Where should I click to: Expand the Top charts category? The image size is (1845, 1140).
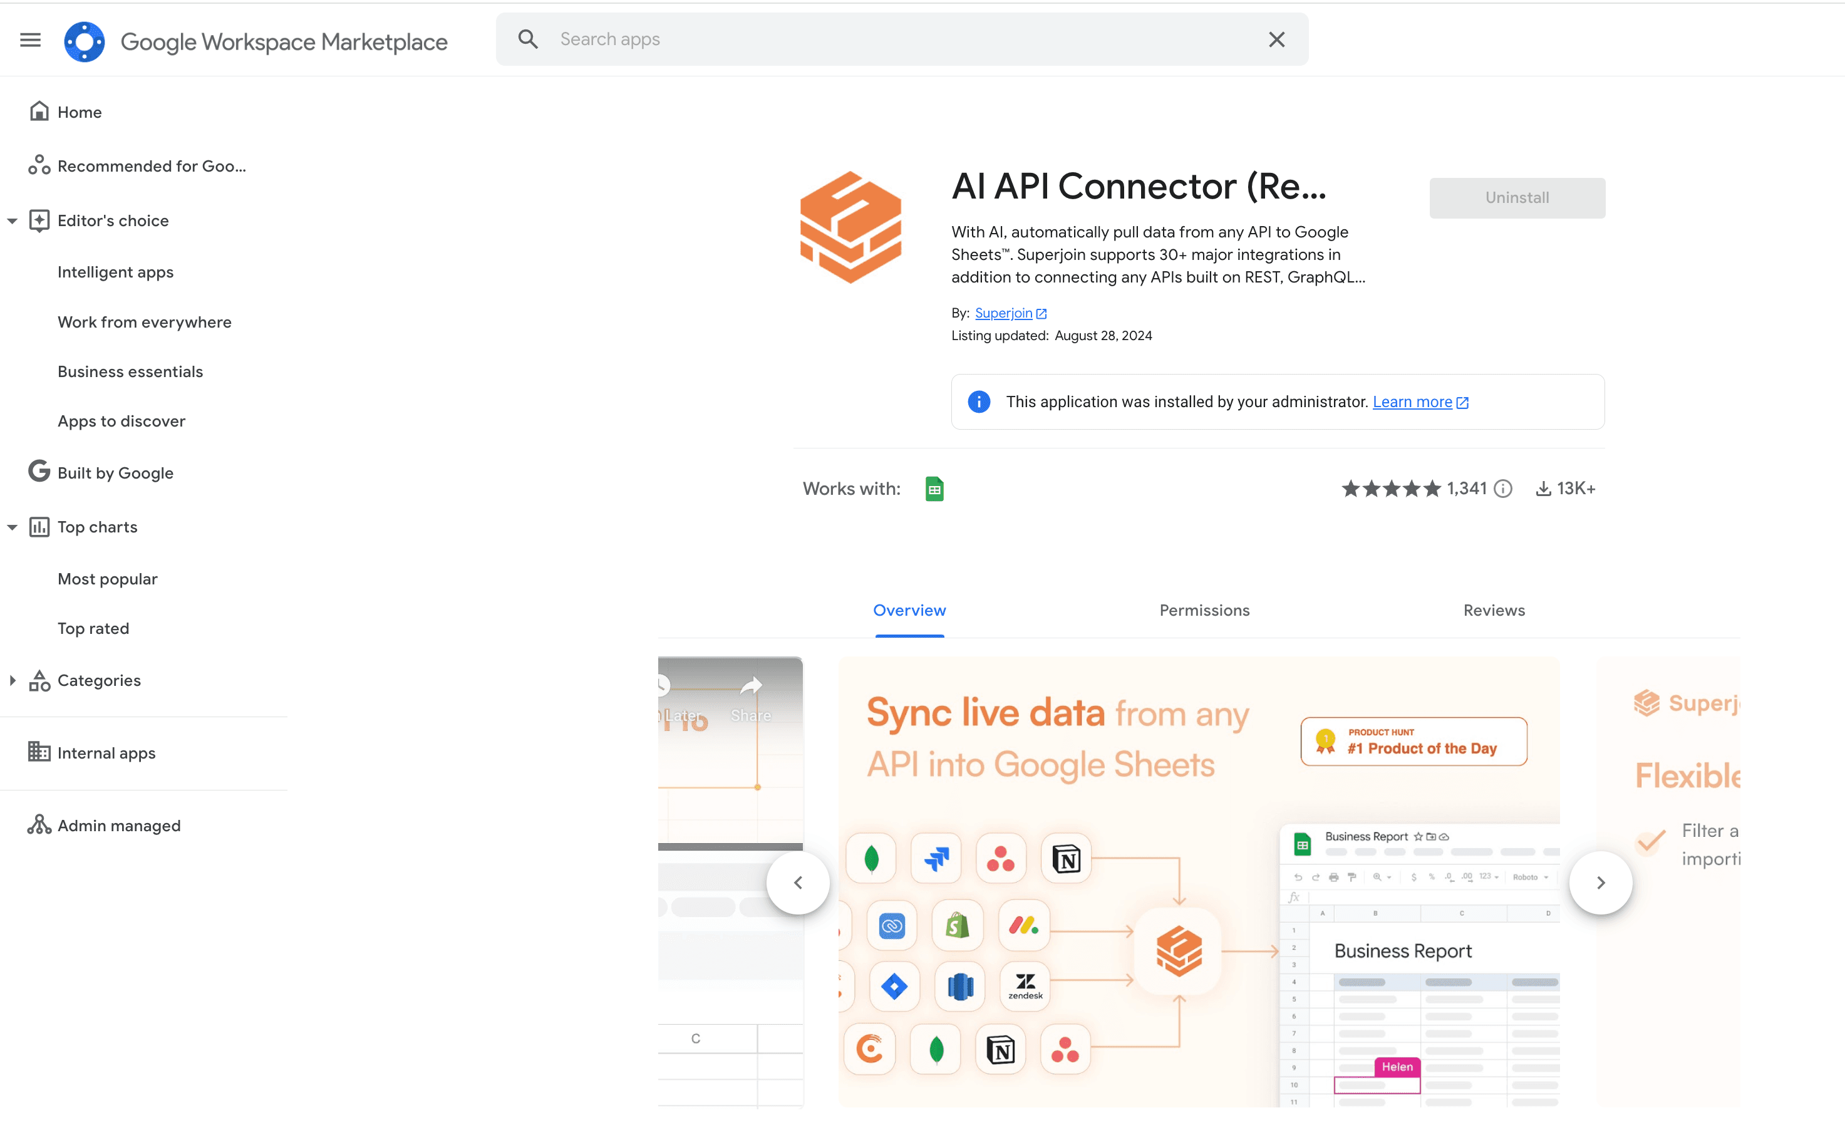tap(11, 526)
